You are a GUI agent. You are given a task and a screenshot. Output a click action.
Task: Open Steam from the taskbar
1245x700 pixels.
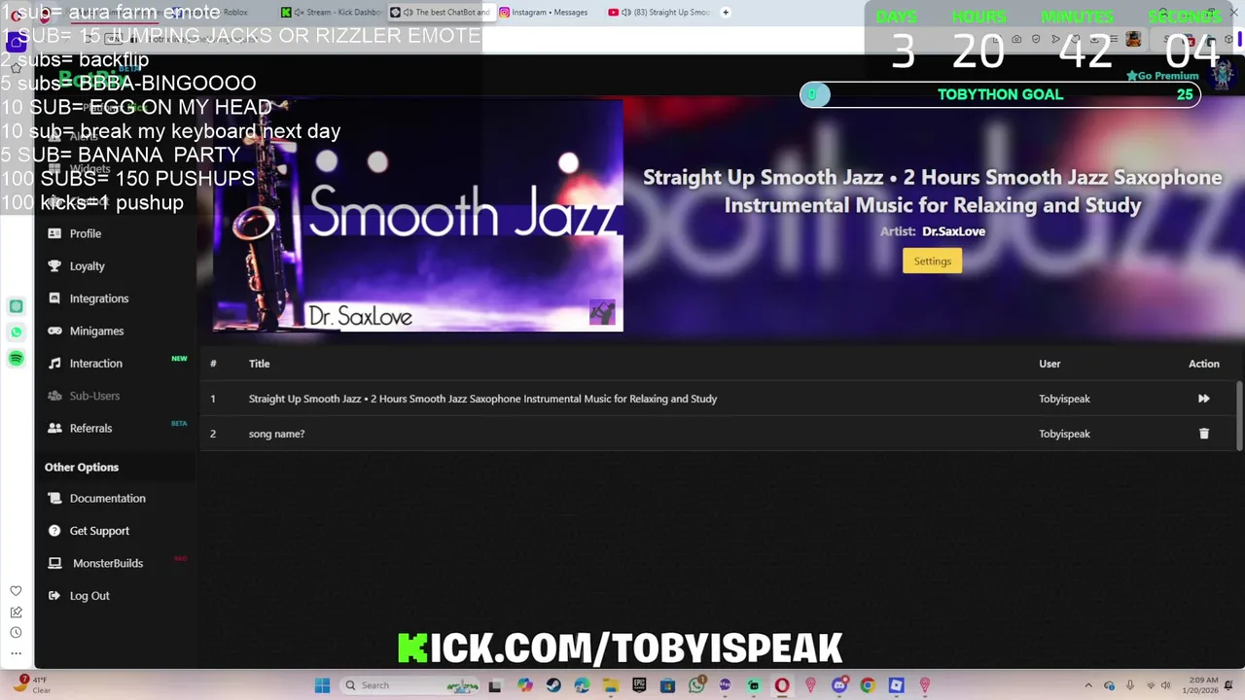[x=553, y=685]
